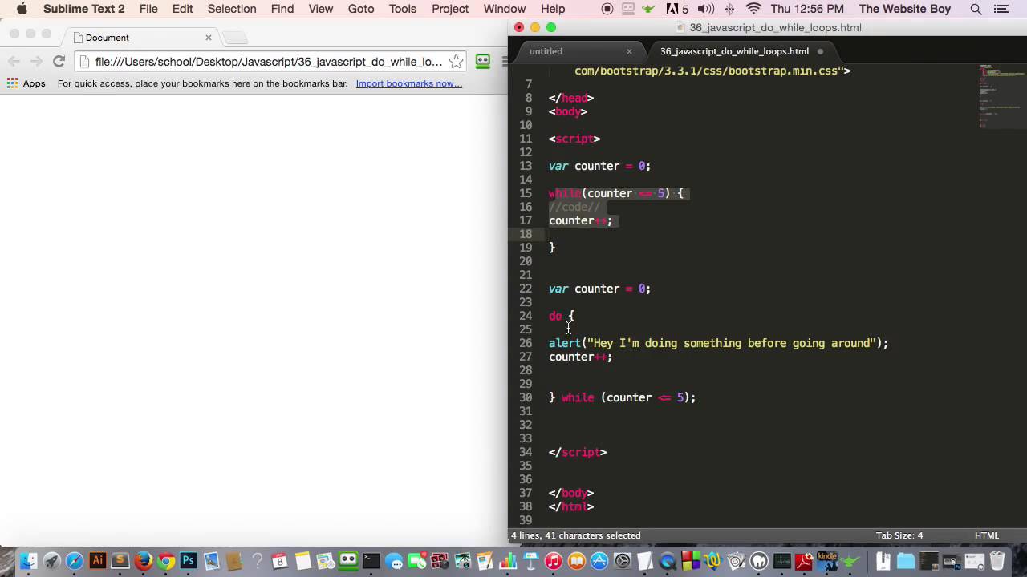The image size is (1027, 577).
Task: Open the Goto menu
Action: 361,9
